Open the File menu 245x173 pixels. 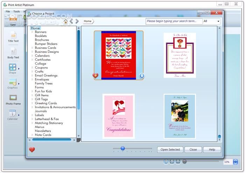[8, 12]
